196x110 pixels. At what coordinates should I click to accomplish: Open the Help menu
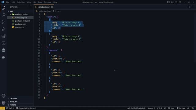pyautogui.click(x=55, y=2)
